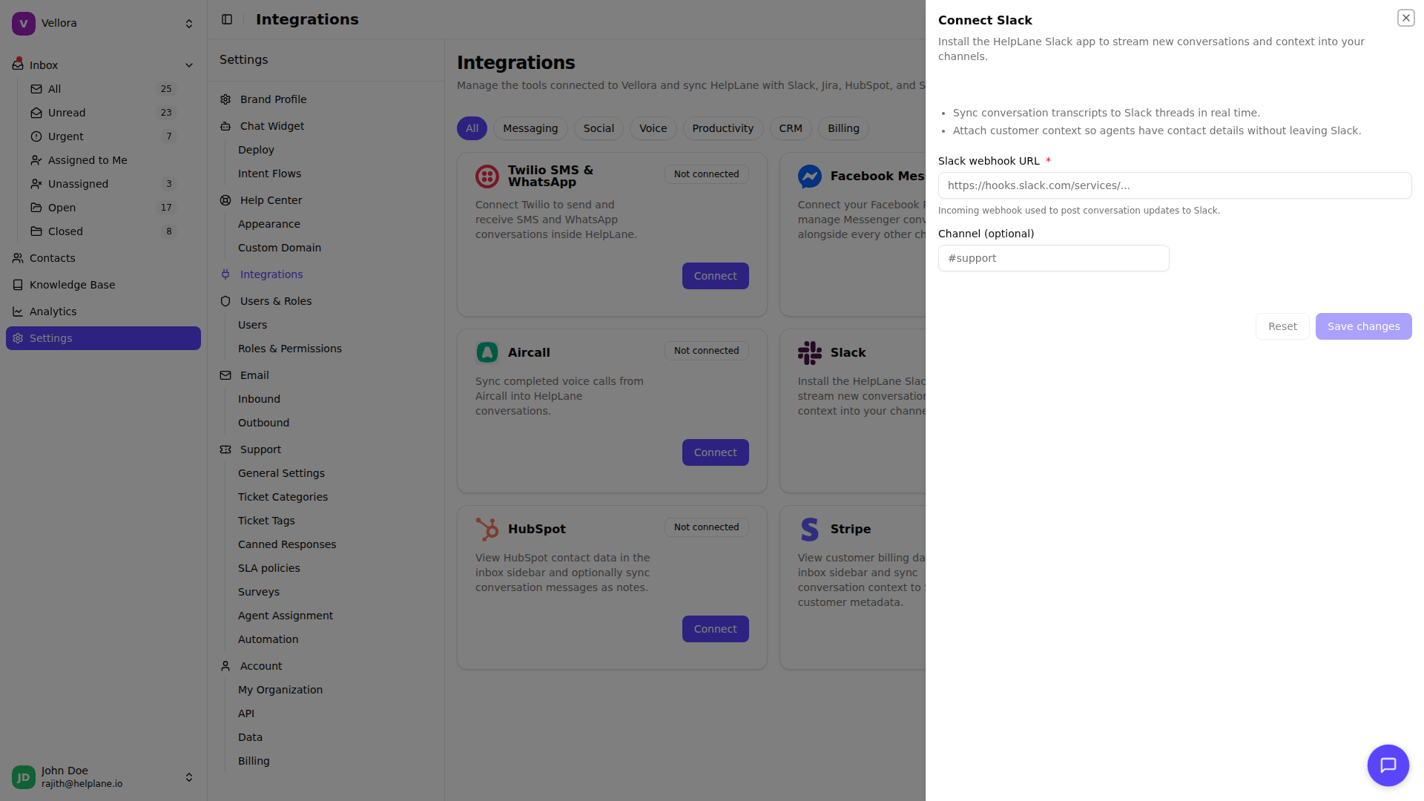Click the Stripe logo icon
The width and height of the screenshot is (1424, 801).
click(810, 530)
